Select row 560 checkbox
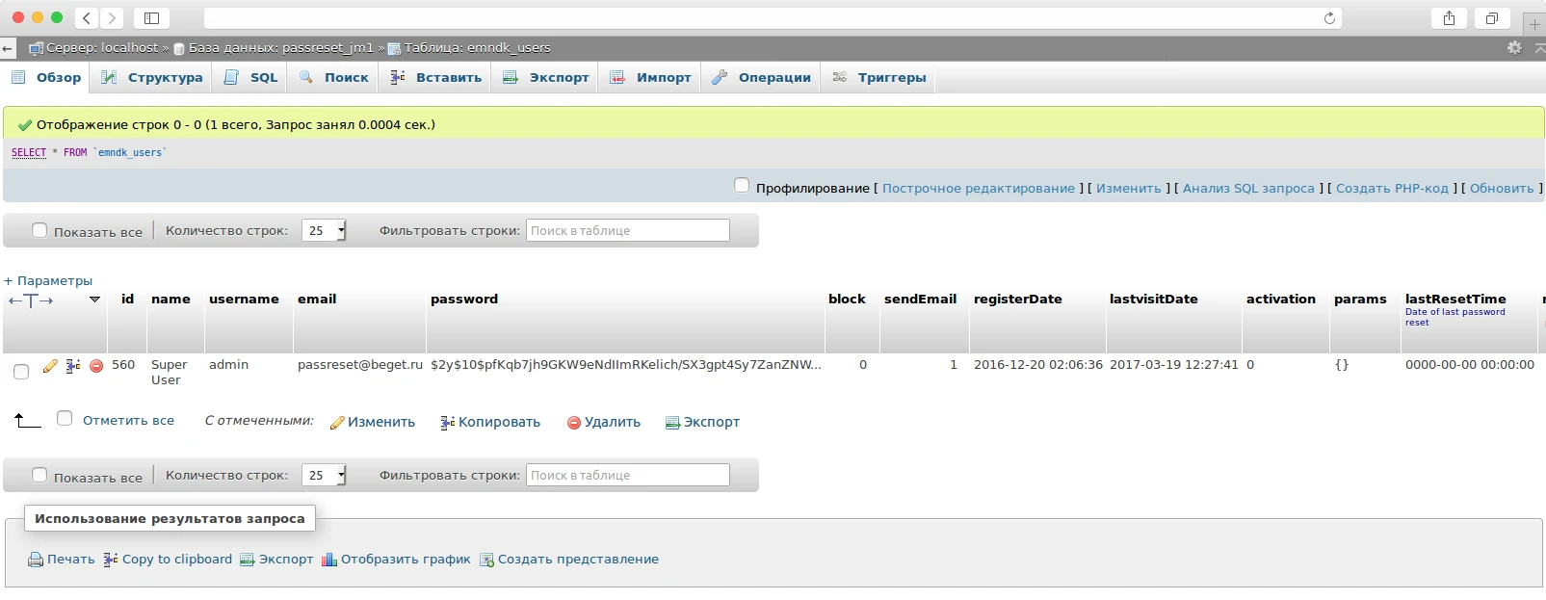The image size is (1546, 600). (x=21, y=372)
